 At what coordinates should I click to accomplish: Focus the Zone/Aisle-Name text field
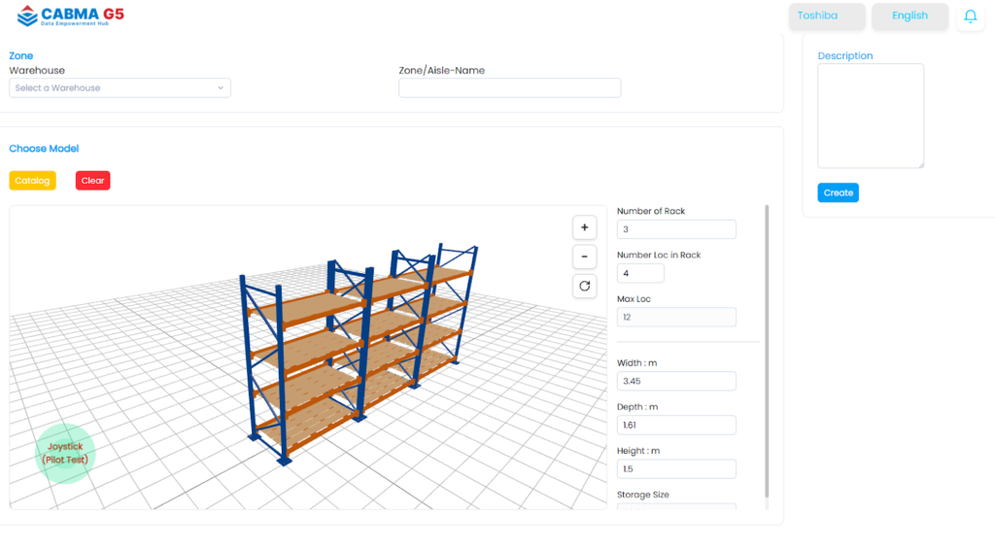tap(509, 88)
